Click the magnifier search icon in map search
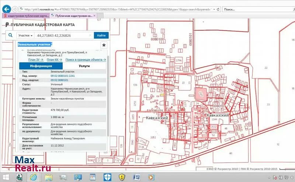The width and height of the screenshot is (295, 182). [x=11, y=35]
